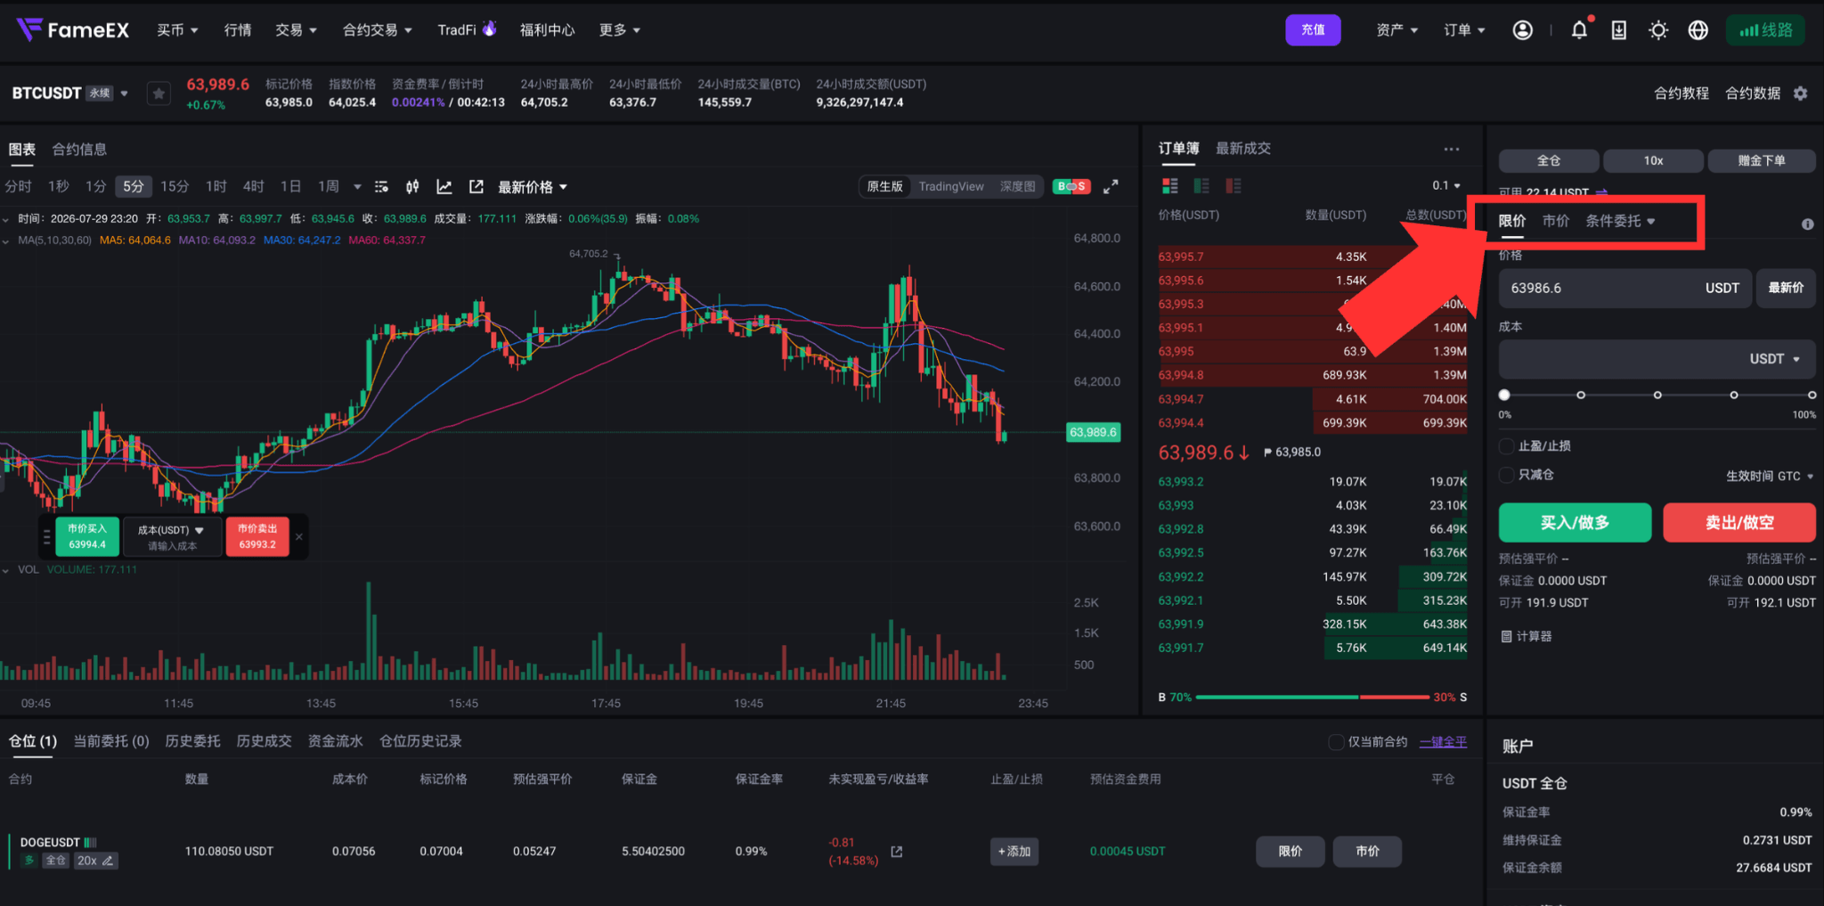Click the red 卖出/做空 button
This screenshot has width=1824, height=906.
(1739, 523)
